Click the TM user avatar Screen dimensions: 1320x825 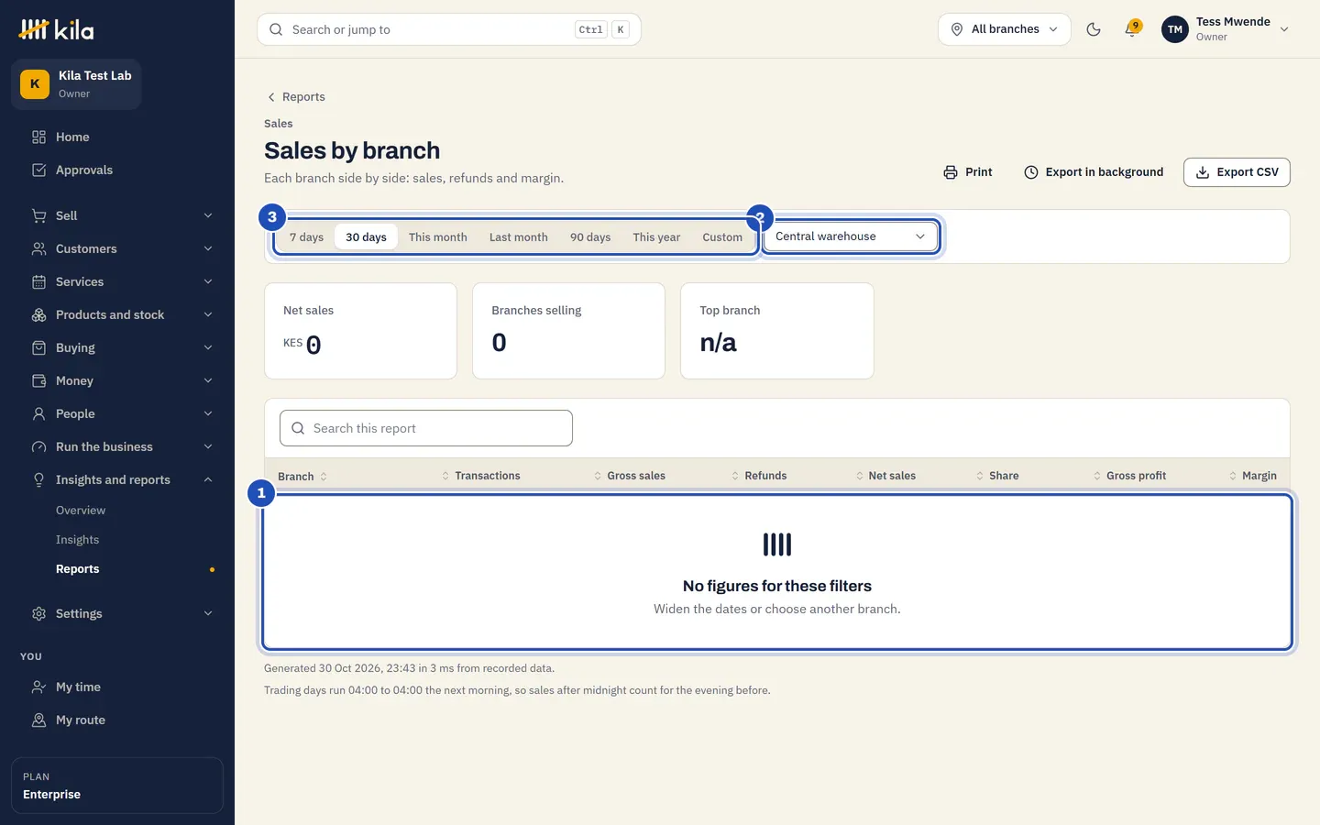tap(1175, 29)
